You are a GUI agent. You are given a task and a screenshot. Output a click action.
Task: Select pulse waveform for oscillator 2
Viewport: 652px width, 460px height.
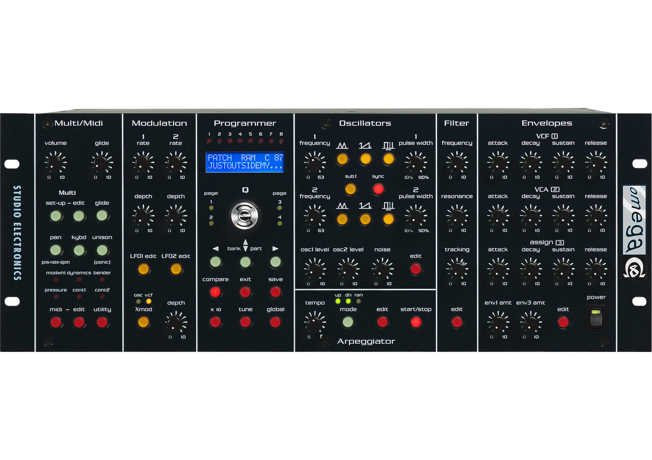click(388, 219)
